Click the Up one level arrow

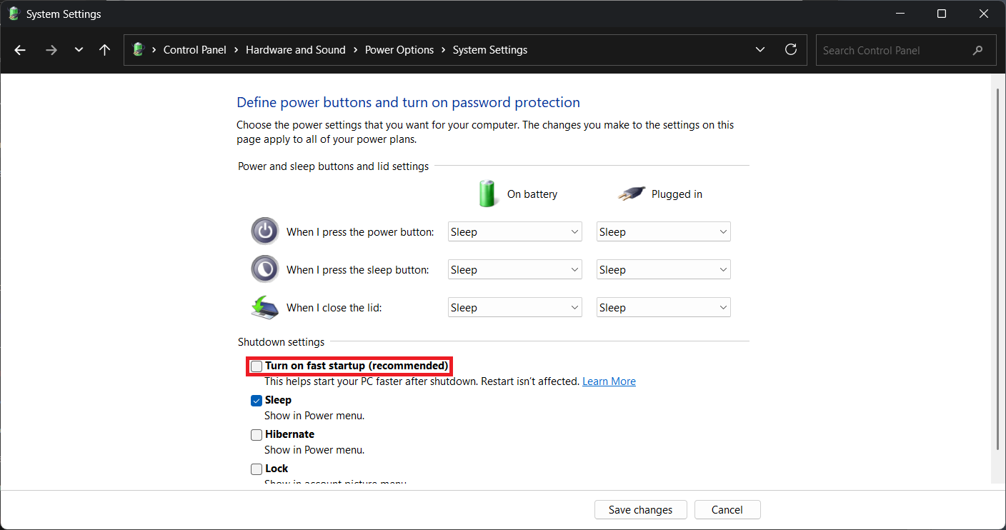tap(105, 50)
